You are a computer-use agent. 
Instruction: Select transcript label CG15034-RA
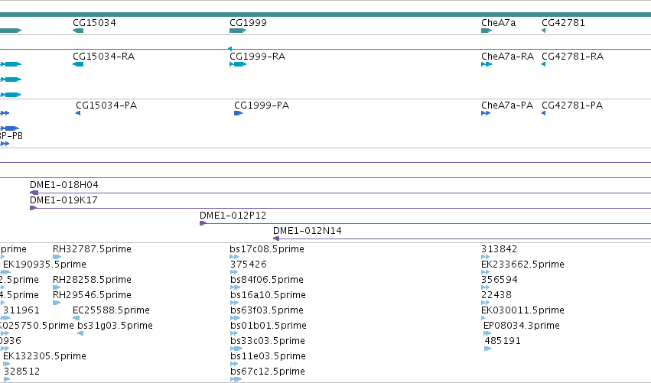[x=104, y=57]
